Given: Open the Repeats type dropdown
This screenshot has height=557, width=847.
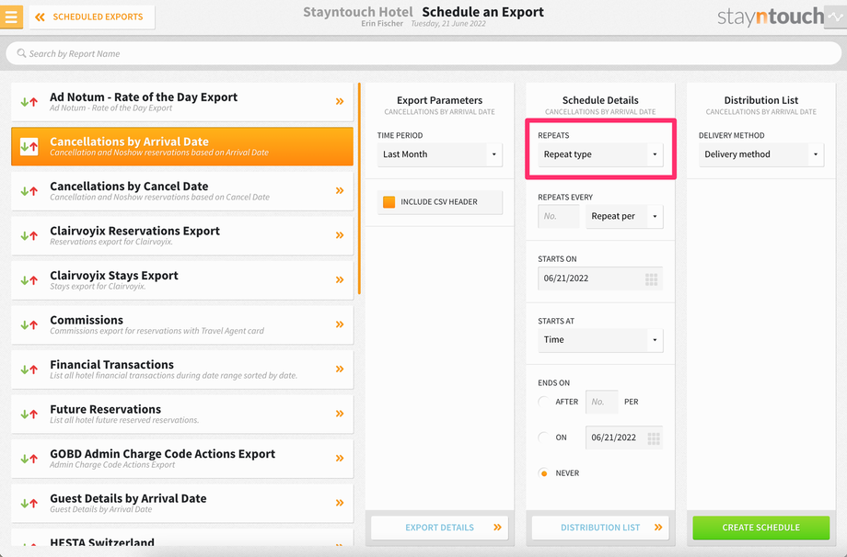Looking at the screenshot, I should tap(600, 154).
